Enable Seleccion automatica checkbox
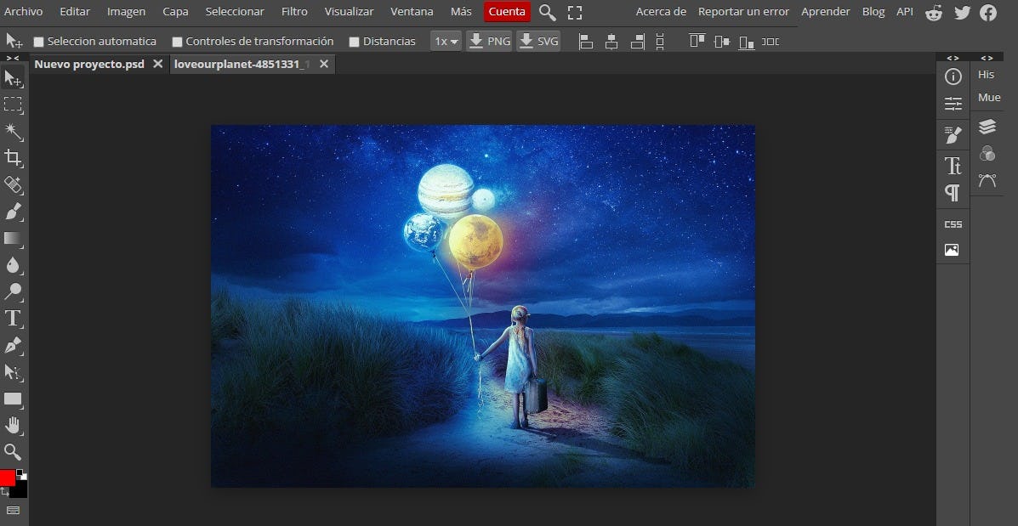 point(38,42)
